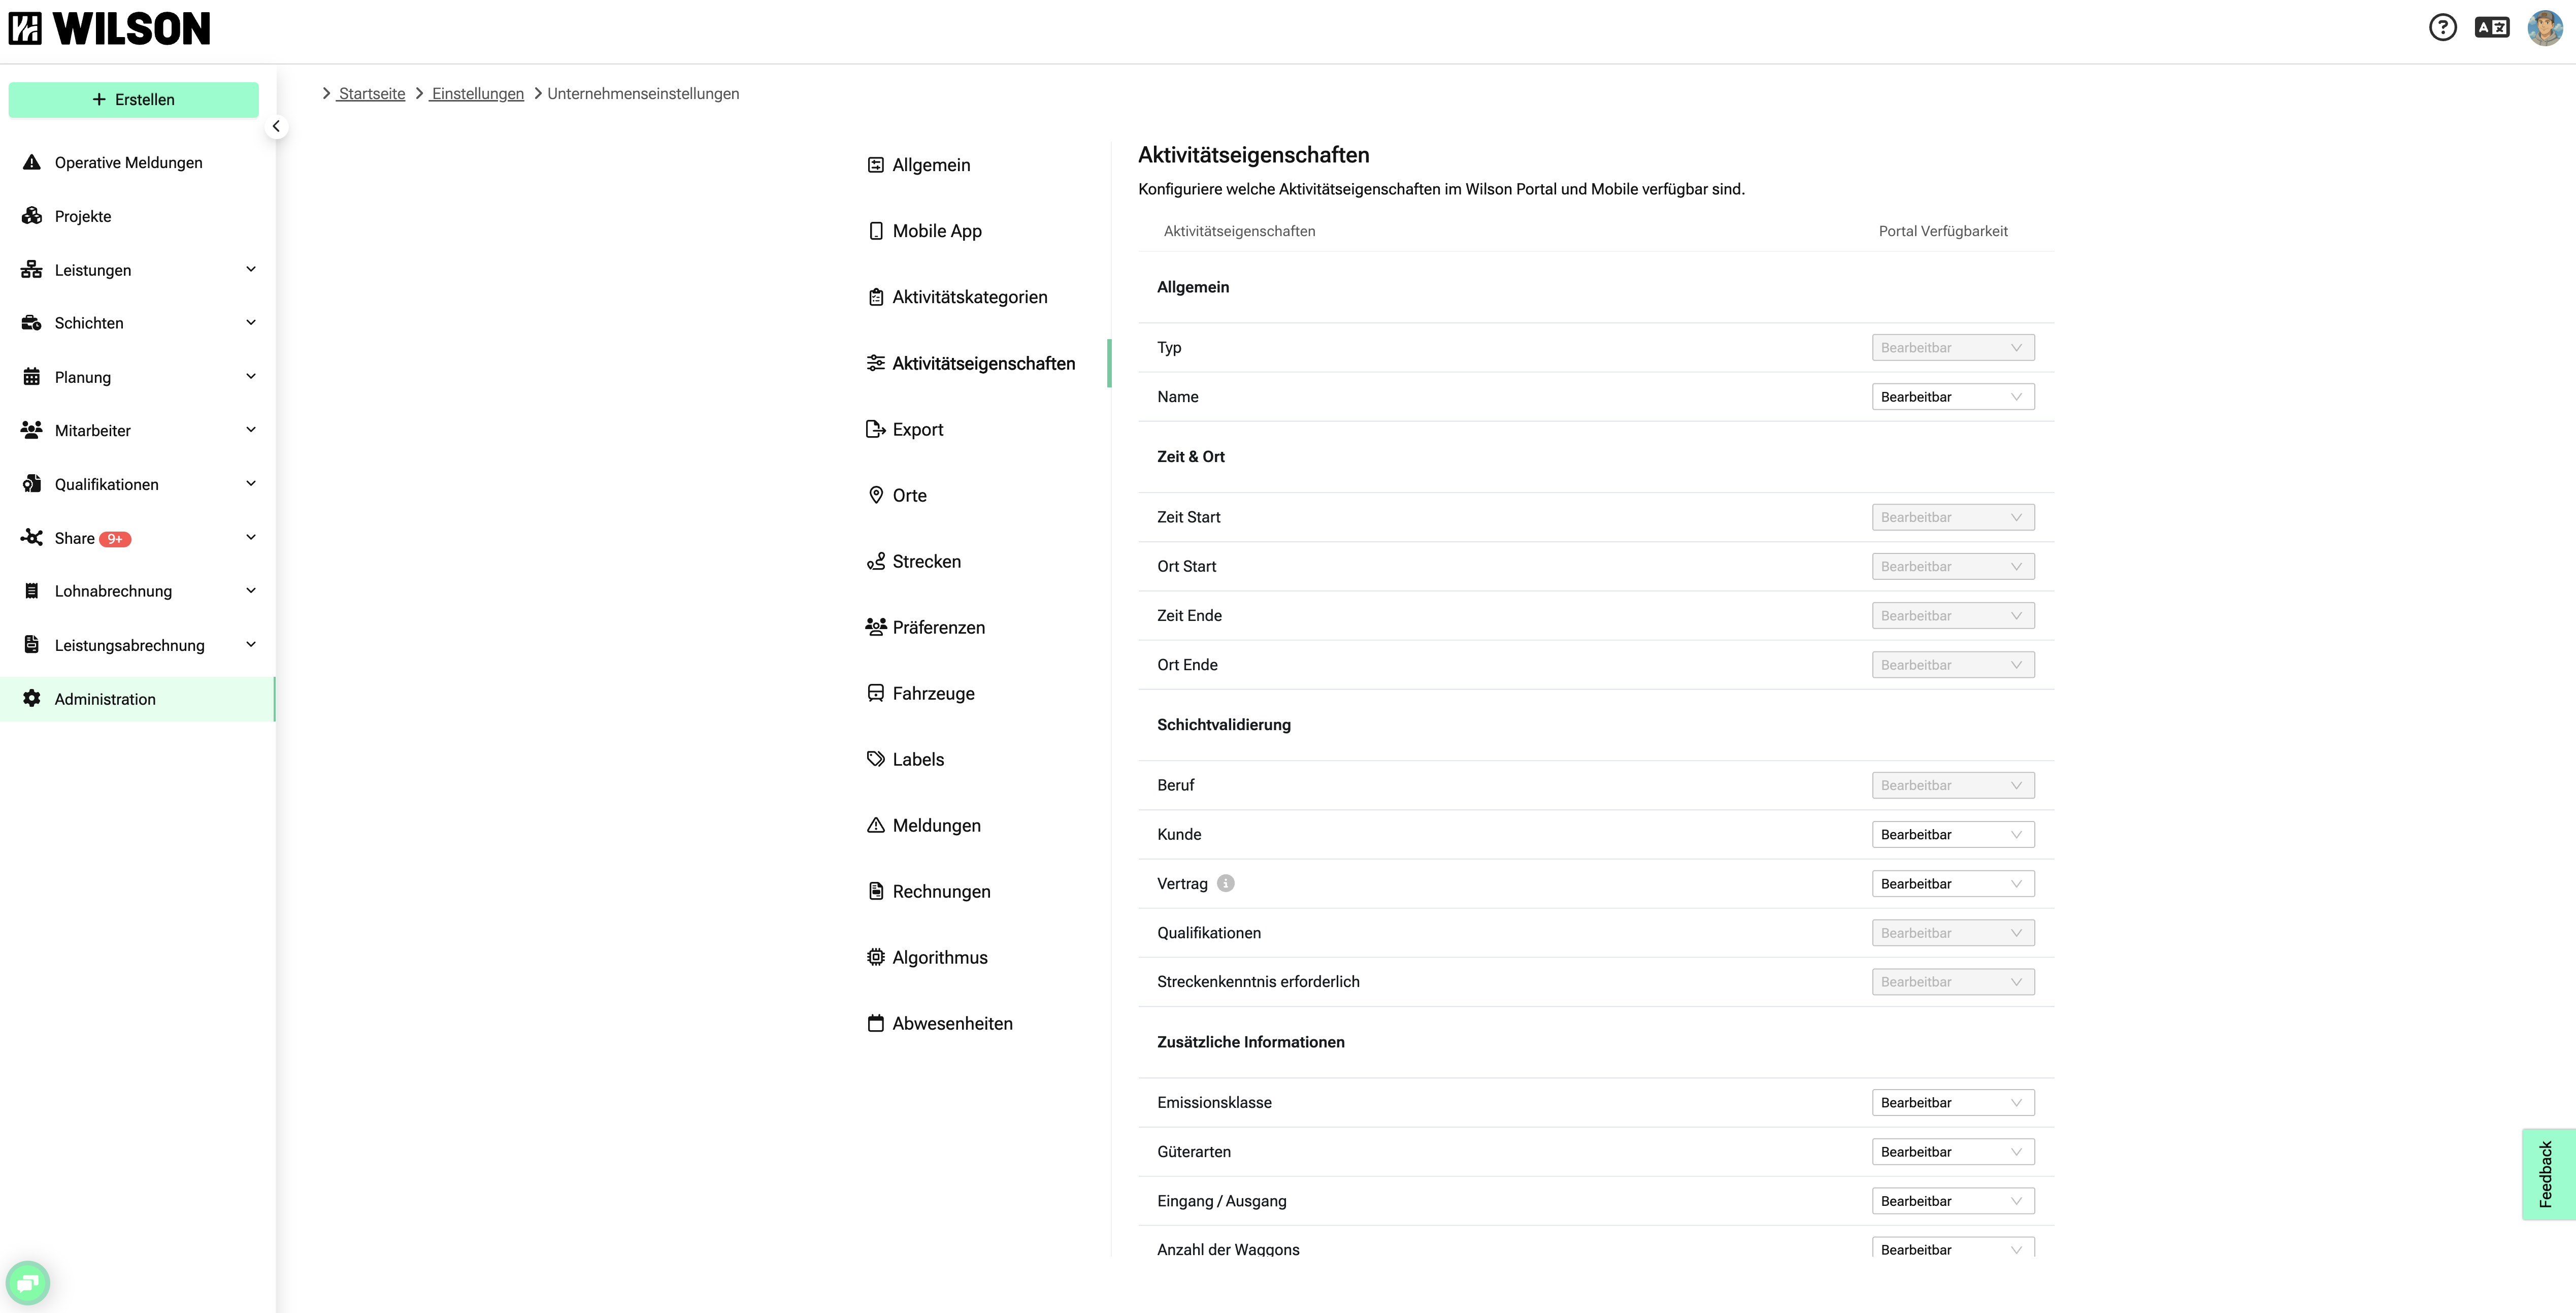
Task: Open the Kunde availability dropdown
Action: point(1952,834)
